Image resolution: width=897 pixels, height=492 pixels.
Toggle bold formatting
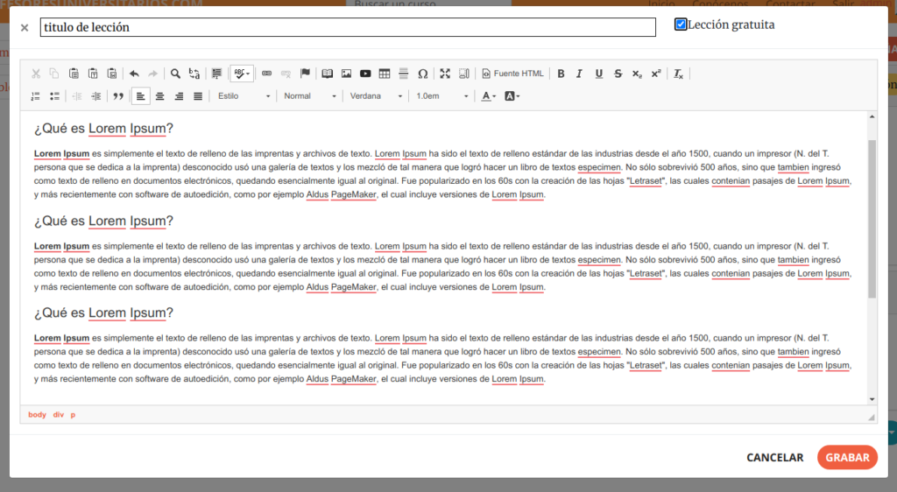[561, 74]
